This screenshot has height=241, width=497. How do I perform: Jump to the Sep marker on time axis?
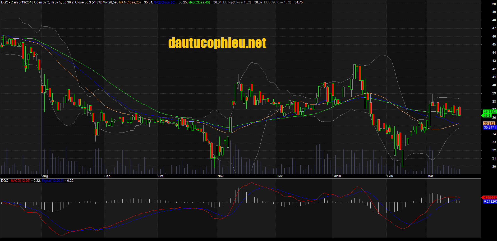[107, 176]
